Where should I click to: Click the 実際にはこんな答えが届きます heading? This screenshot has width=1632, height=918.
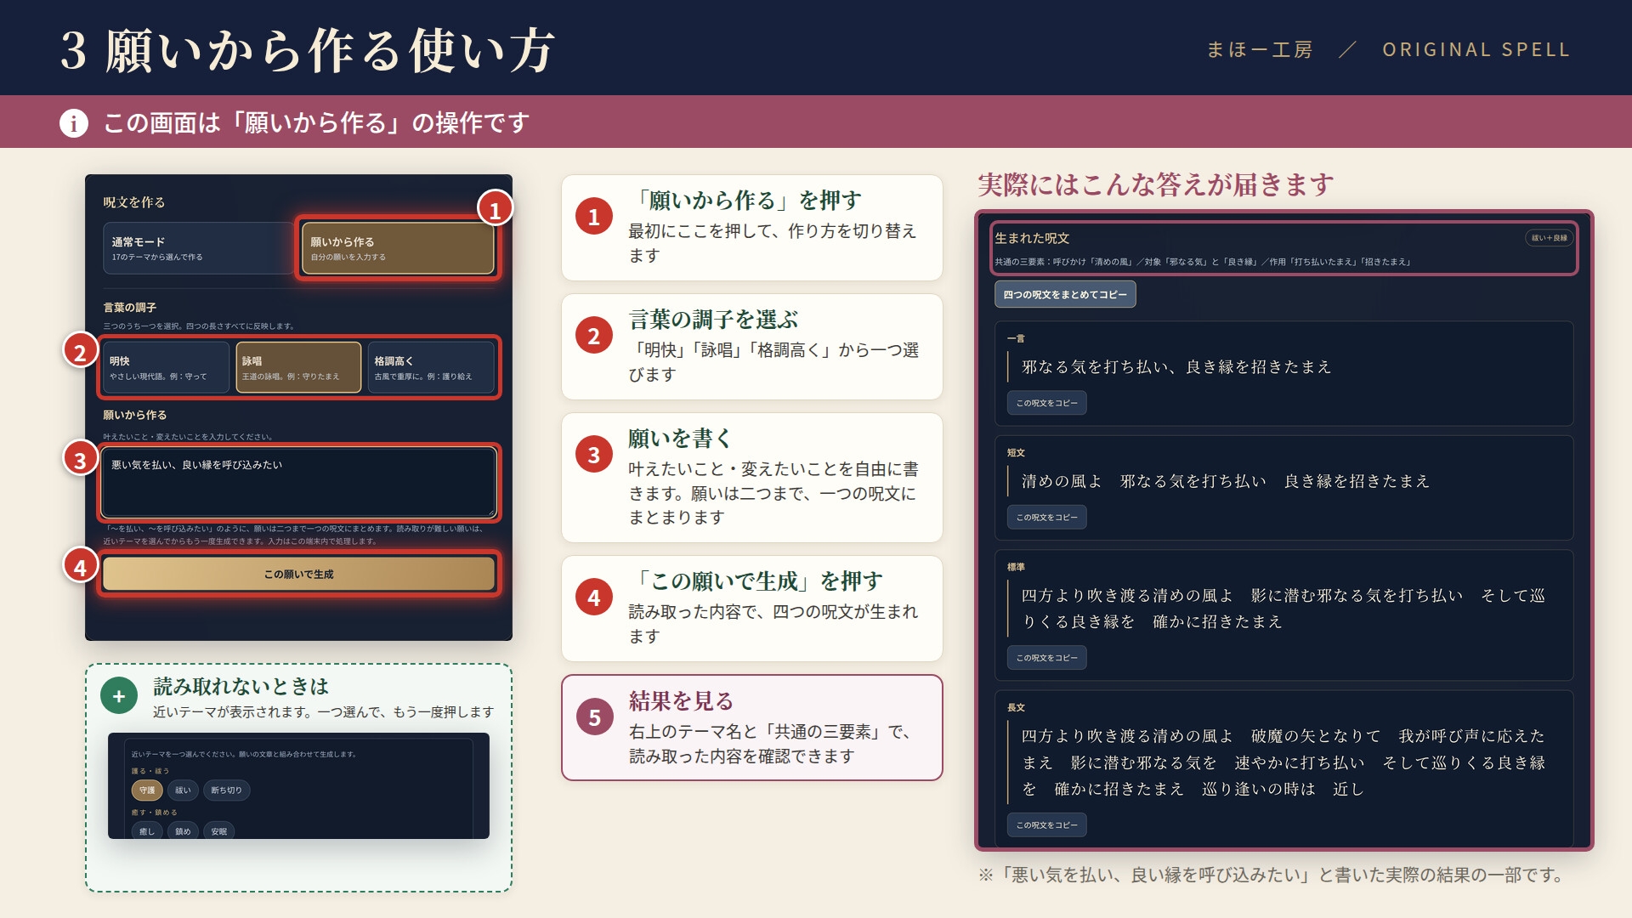coord(1156,184)
